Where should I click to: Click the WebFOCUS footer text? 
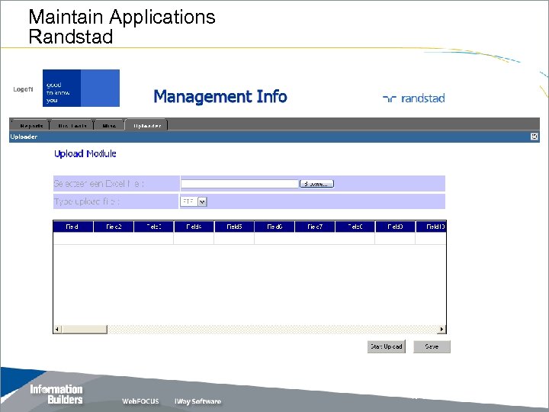140,401
